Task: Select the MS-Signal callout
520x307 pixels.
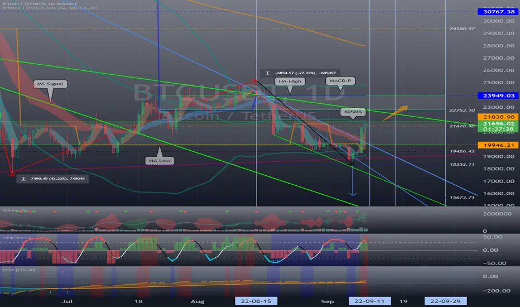Action: (x=50, y=84)
